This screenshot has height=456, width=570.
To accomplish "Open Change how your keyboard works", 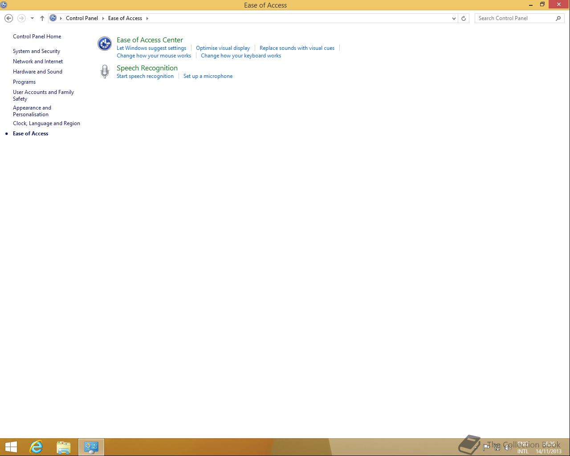I will pos(241,56).
